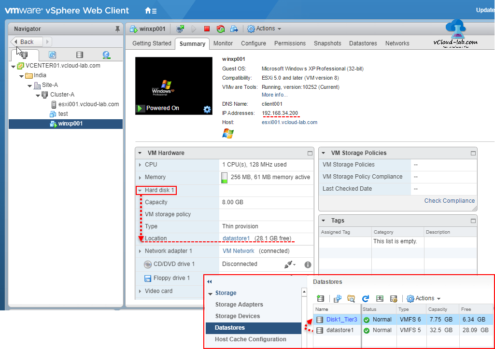Open the datastore file browser icon
This screenshot has height=349, width=495.
click(351, 298)
